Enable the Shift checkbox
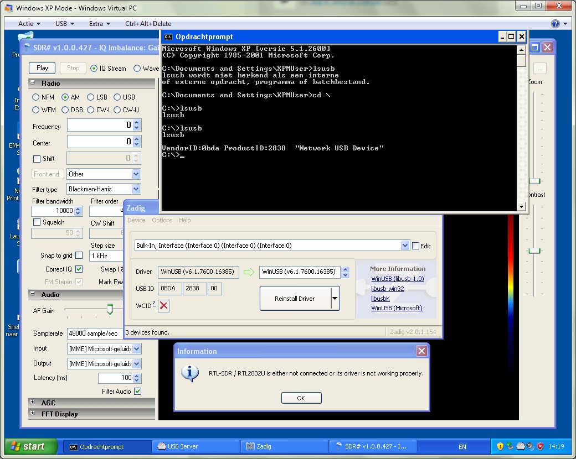576x459 pixels. pos(37,159)
